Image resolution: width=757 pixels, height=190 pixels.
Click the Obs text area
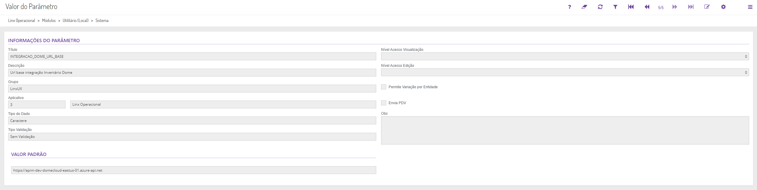(x=565, y=130)
